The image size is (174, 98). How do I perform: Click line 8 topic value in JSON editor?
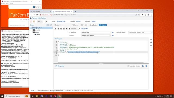coord(84,52)
